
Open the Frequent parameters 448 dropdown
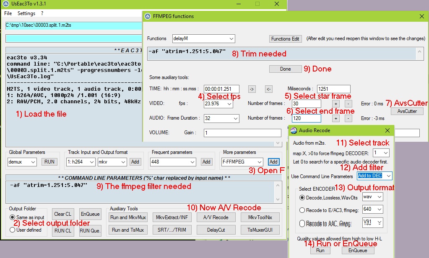tap(173, 162)
